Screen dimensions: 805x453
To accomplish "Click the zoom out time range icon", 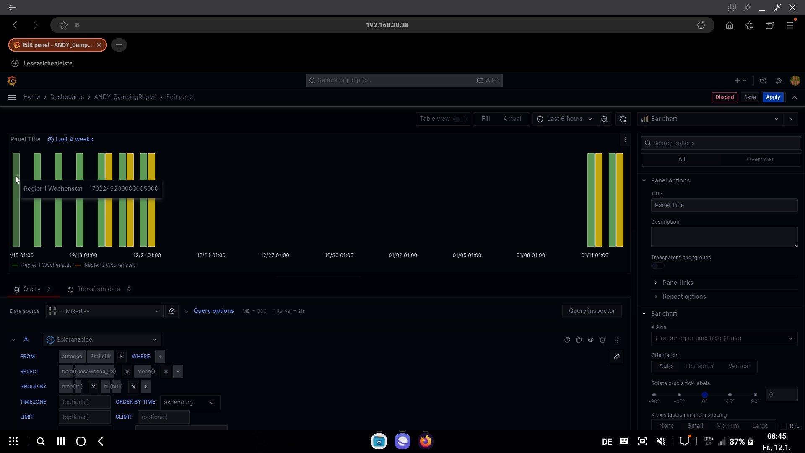I will coord(604,119).
